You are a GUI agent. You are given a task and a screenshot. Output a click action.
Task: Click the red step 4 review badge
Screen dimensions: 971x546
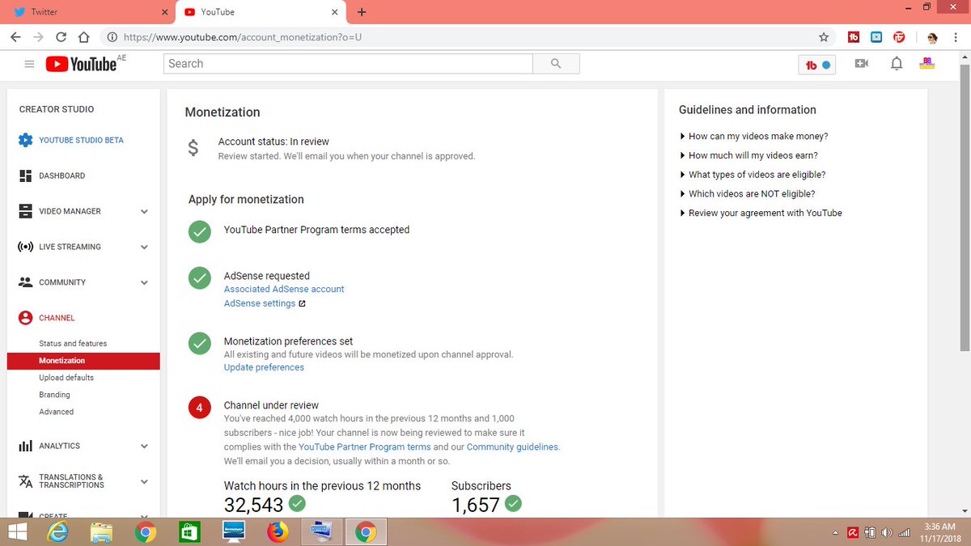tap(200, 406)
